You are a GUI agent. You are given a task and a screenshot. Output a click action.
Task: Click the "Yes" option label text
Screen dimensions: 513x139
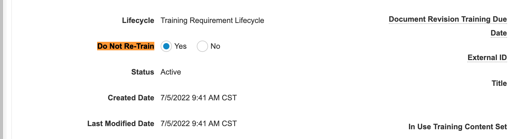pos(180,46)
